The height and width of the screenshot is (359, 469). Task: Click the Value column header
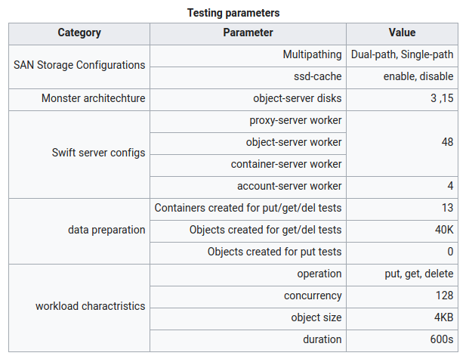pyautogui.click(x=402, y=33)
